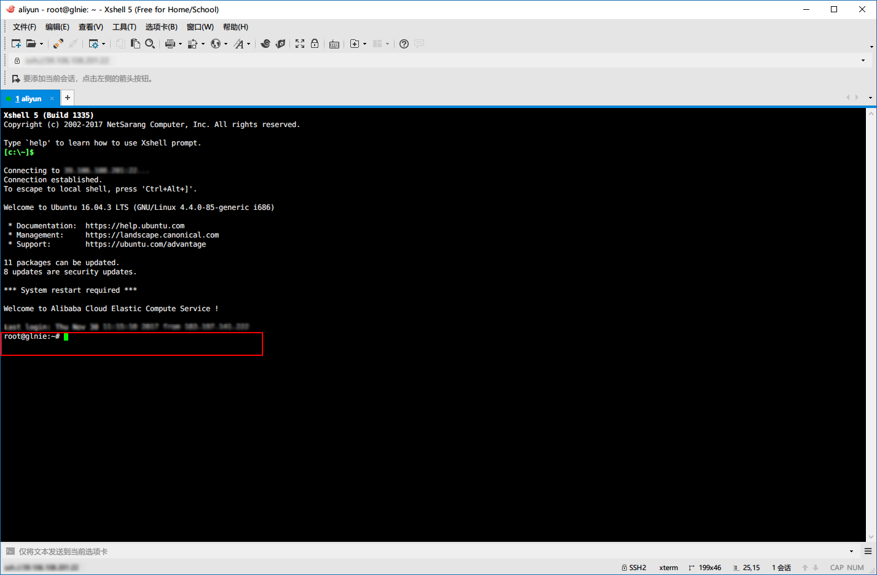This screenshot has width=877, height=575.
Task: Expand the Open folder dropdown arrow
Action: [x=41, y=44]
